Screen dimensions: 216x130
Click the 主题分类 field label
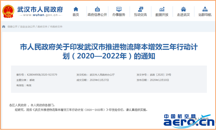click(22, 80)
